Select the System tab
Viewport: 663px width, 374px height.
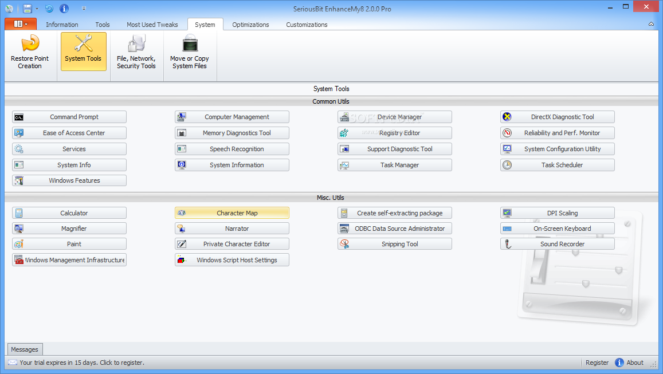pos(205,25)
